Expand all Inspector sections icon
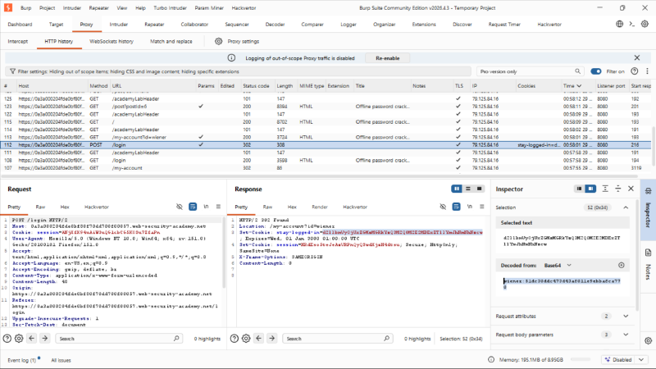The image size is (656, 369). 605,189
